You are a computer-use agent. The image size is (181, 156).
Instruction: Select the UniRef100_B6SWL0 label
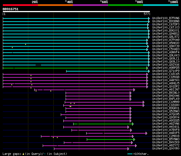(166, 93)
